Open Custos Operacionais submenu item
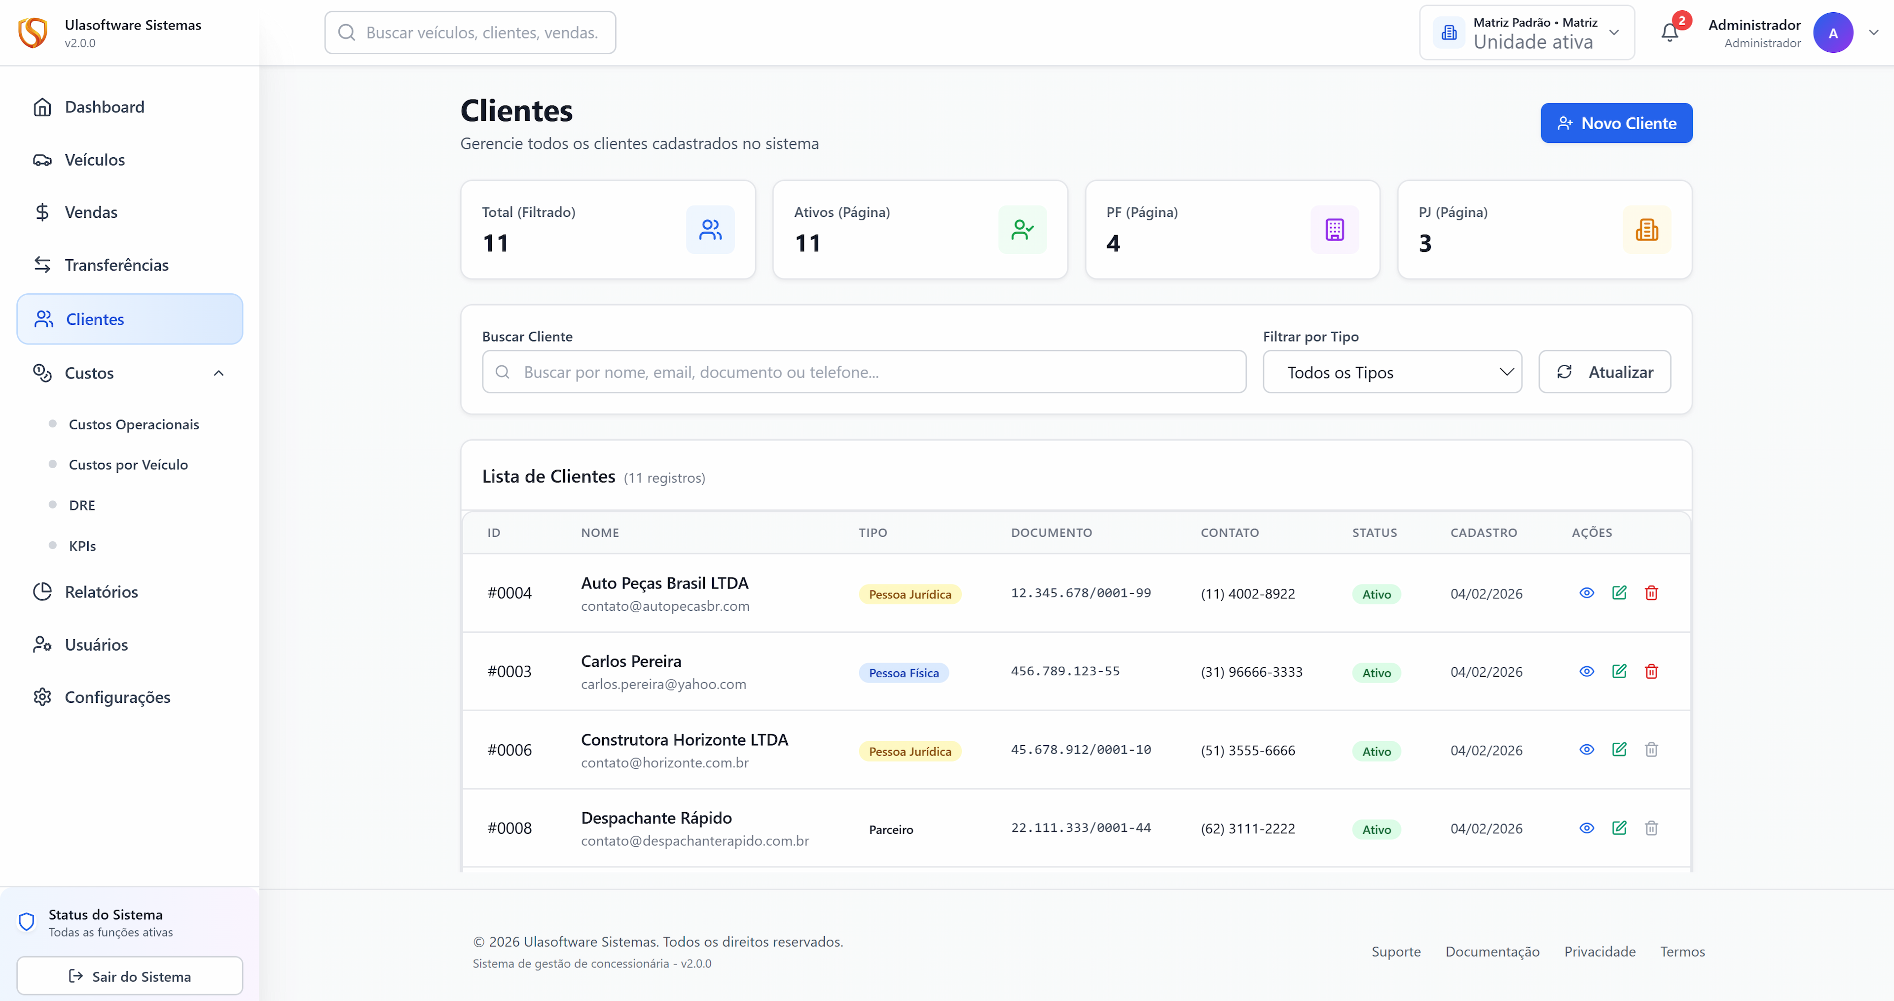Screen dimensions: 1894x1001 pyautogui.click(x=134, y=424)
